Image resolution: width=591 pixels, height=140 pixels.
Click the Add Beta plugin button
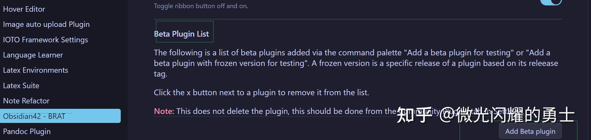click(530, 132)
